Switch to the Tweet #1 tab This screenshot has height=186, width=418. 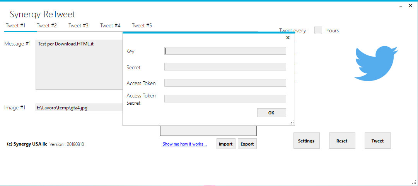tap(15, 26)
